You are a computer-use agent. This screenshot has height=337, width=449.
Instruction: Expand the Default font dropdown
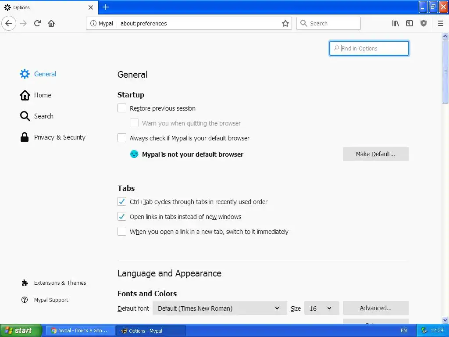pos(220,308)
